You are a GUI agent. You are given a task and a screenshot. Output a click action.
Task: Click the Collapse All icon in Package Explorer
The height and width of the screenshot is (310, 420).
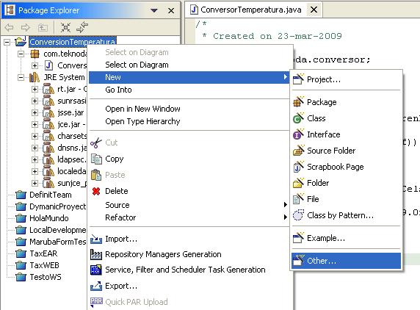(x=65, y=27)
